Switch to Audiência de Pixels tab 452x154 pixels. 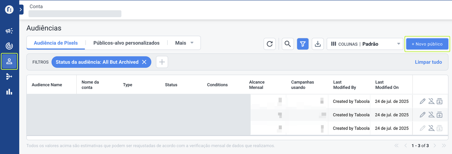click(x=56, y=43)
